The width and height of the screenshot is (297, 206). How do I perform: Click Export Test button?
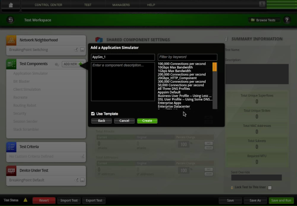[x=94, y=200]
